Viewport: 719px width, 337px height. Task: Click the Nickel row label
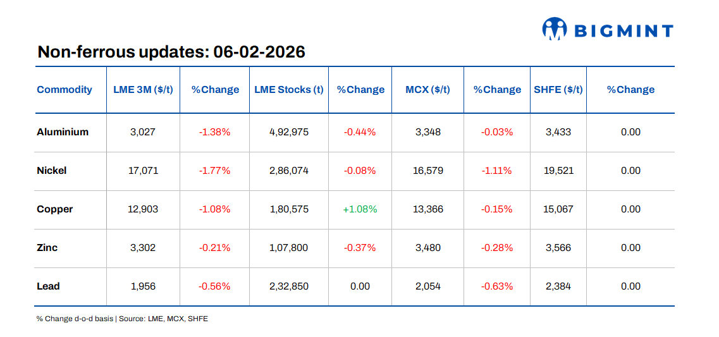52,171
